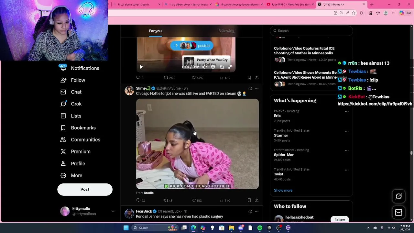
Task: Switch to the Following tab
Action: click(x=226, y=31)
